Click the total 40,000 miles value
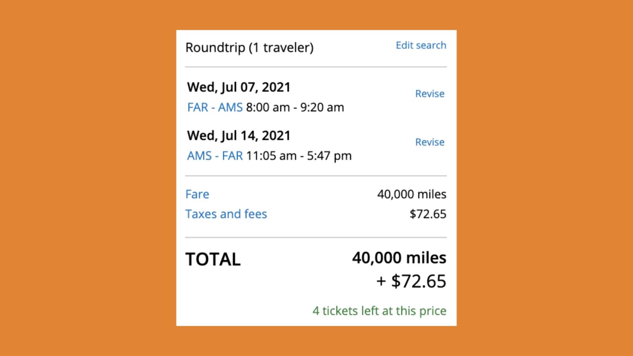633x356 pixels. click(399, 257)
